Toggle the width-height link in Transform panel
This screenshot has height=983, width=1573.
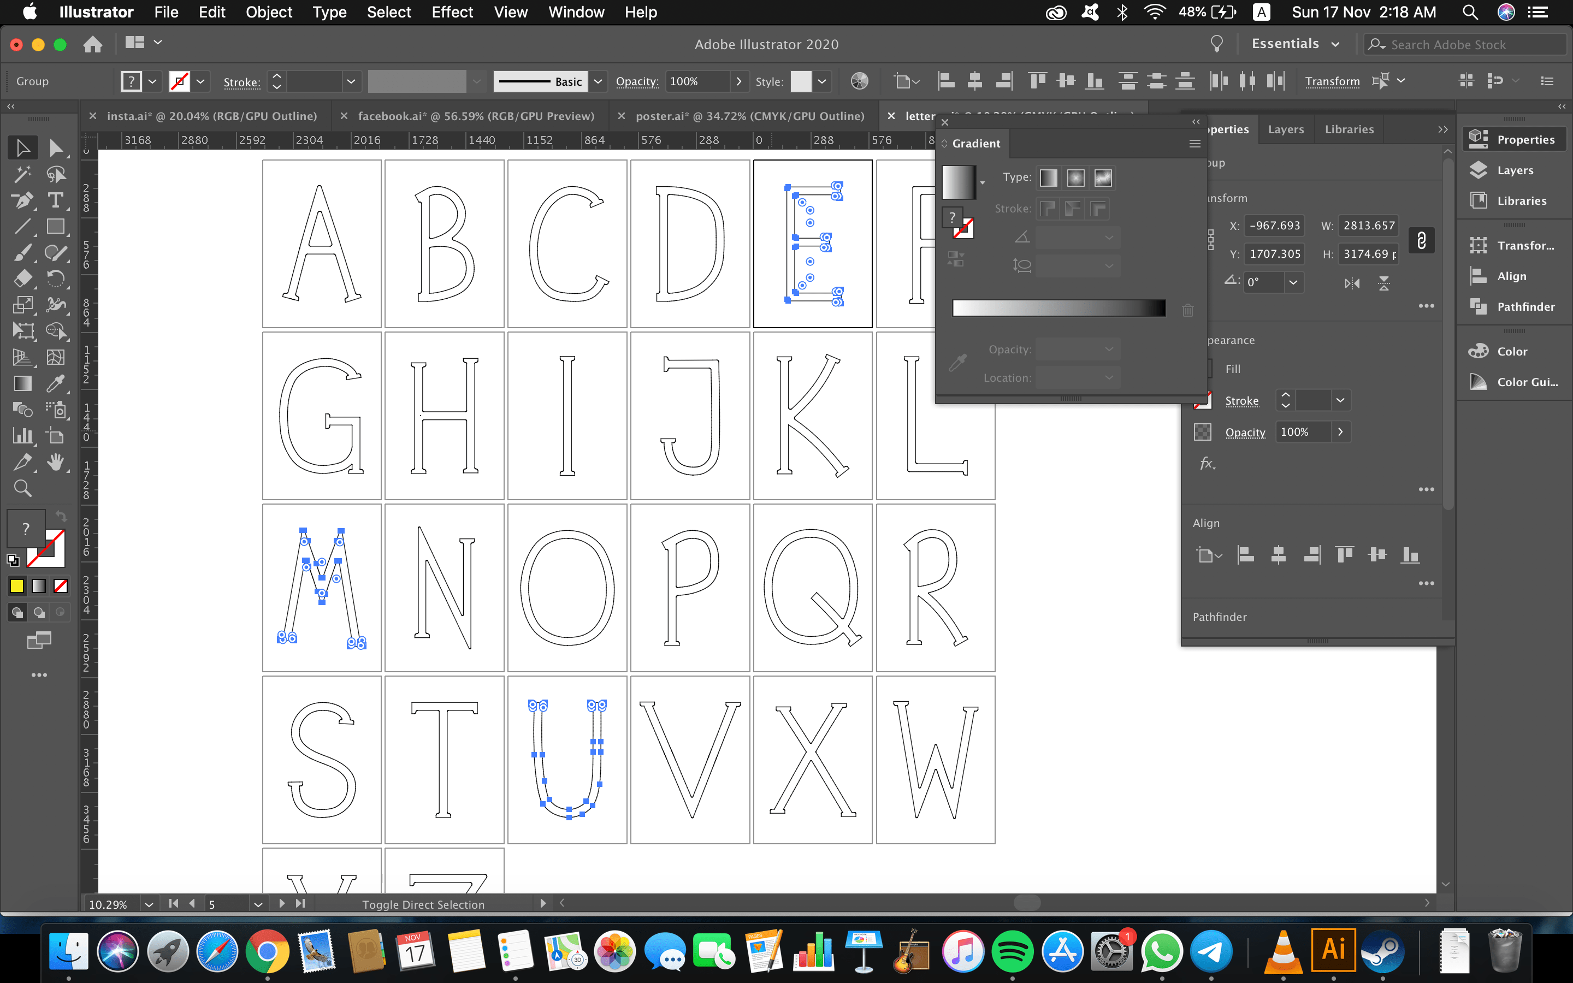[x=1421, y=240]
